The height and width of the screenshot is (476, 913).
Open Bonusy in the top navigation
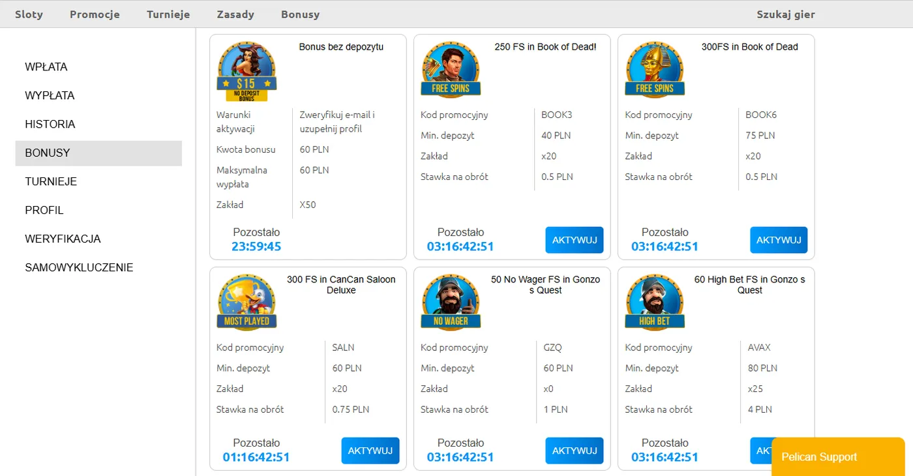pos(300,14)
